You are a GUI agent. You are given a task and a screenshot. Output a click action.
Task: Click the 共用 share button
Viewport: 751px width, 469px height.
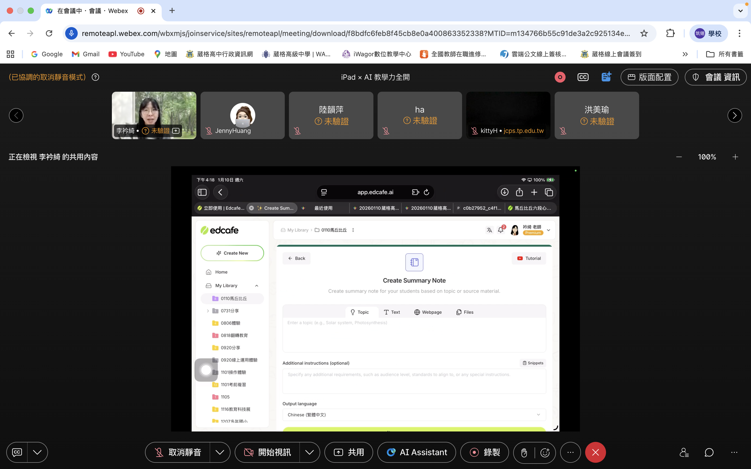[348, 453]
